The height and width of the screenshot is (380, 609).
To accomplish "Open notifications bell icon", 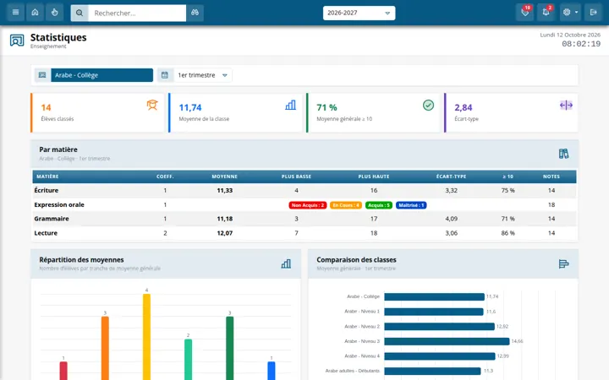I will (x=546, y=13).
